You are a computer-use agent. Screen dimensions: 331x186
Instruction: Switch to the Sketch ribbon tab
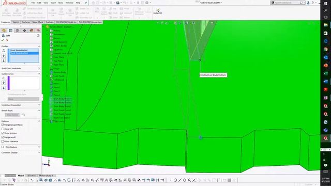pyautogui.click(x=16, y=22)
